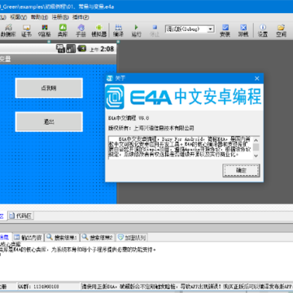The width and height of the screenshot is (293, 293).
Task: Click the core library description line in output panel
Action: [x=78, y=249]
